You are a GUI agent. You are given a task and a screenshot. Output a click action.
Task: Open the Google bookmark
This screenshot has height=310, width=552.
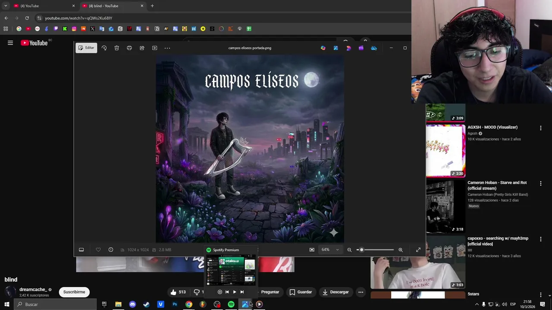click(x=19, y=29)
